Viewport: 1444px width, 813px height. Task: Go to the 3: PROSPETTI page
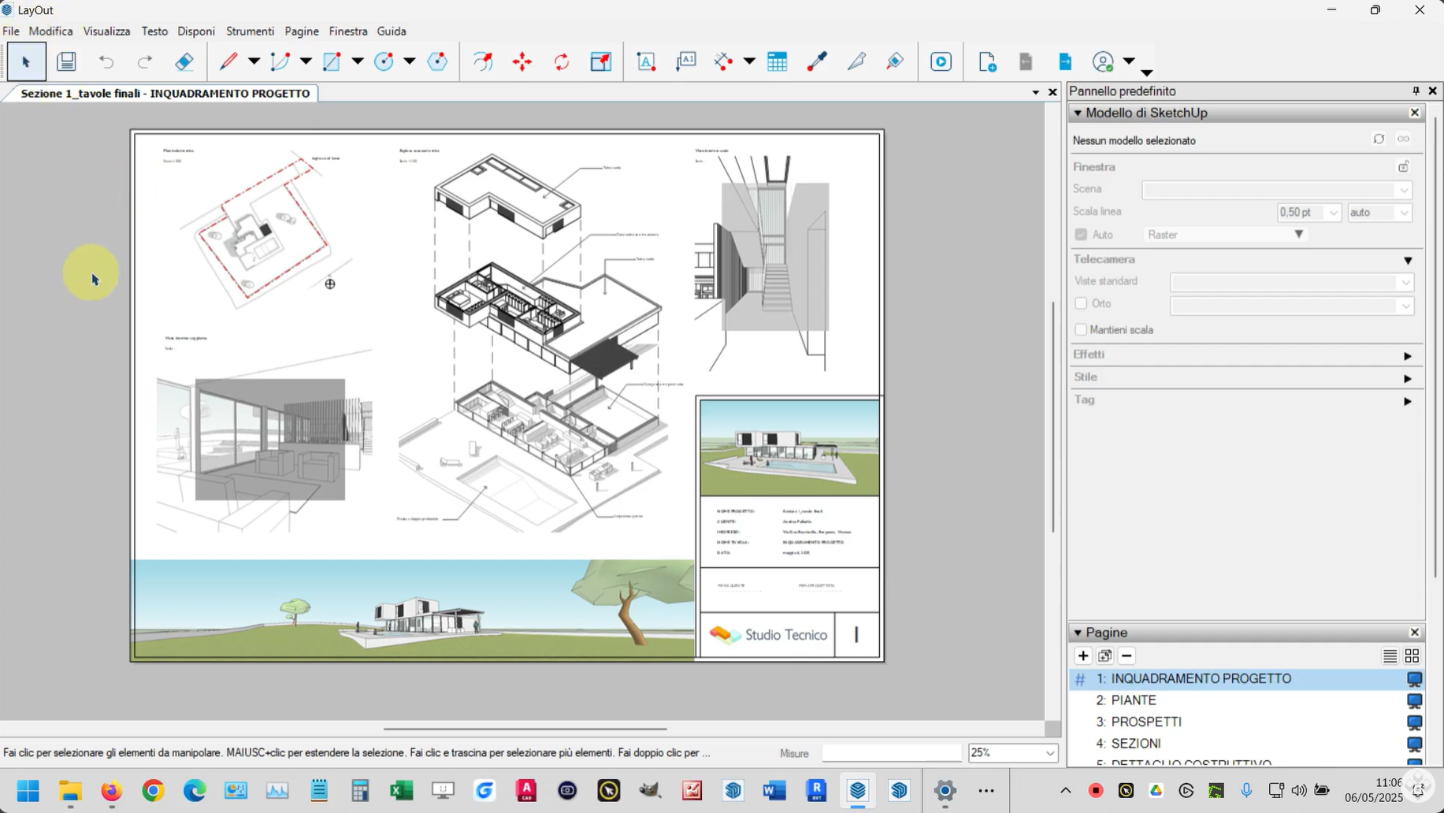click(1145, 722)
